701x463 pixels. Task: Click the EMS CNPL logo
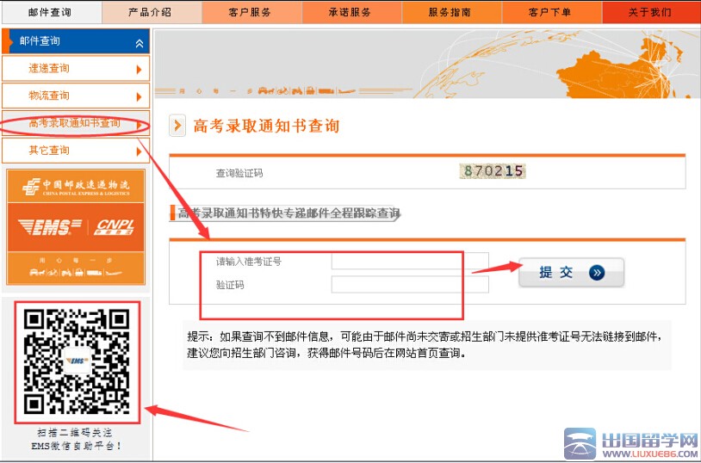(76, 227)
